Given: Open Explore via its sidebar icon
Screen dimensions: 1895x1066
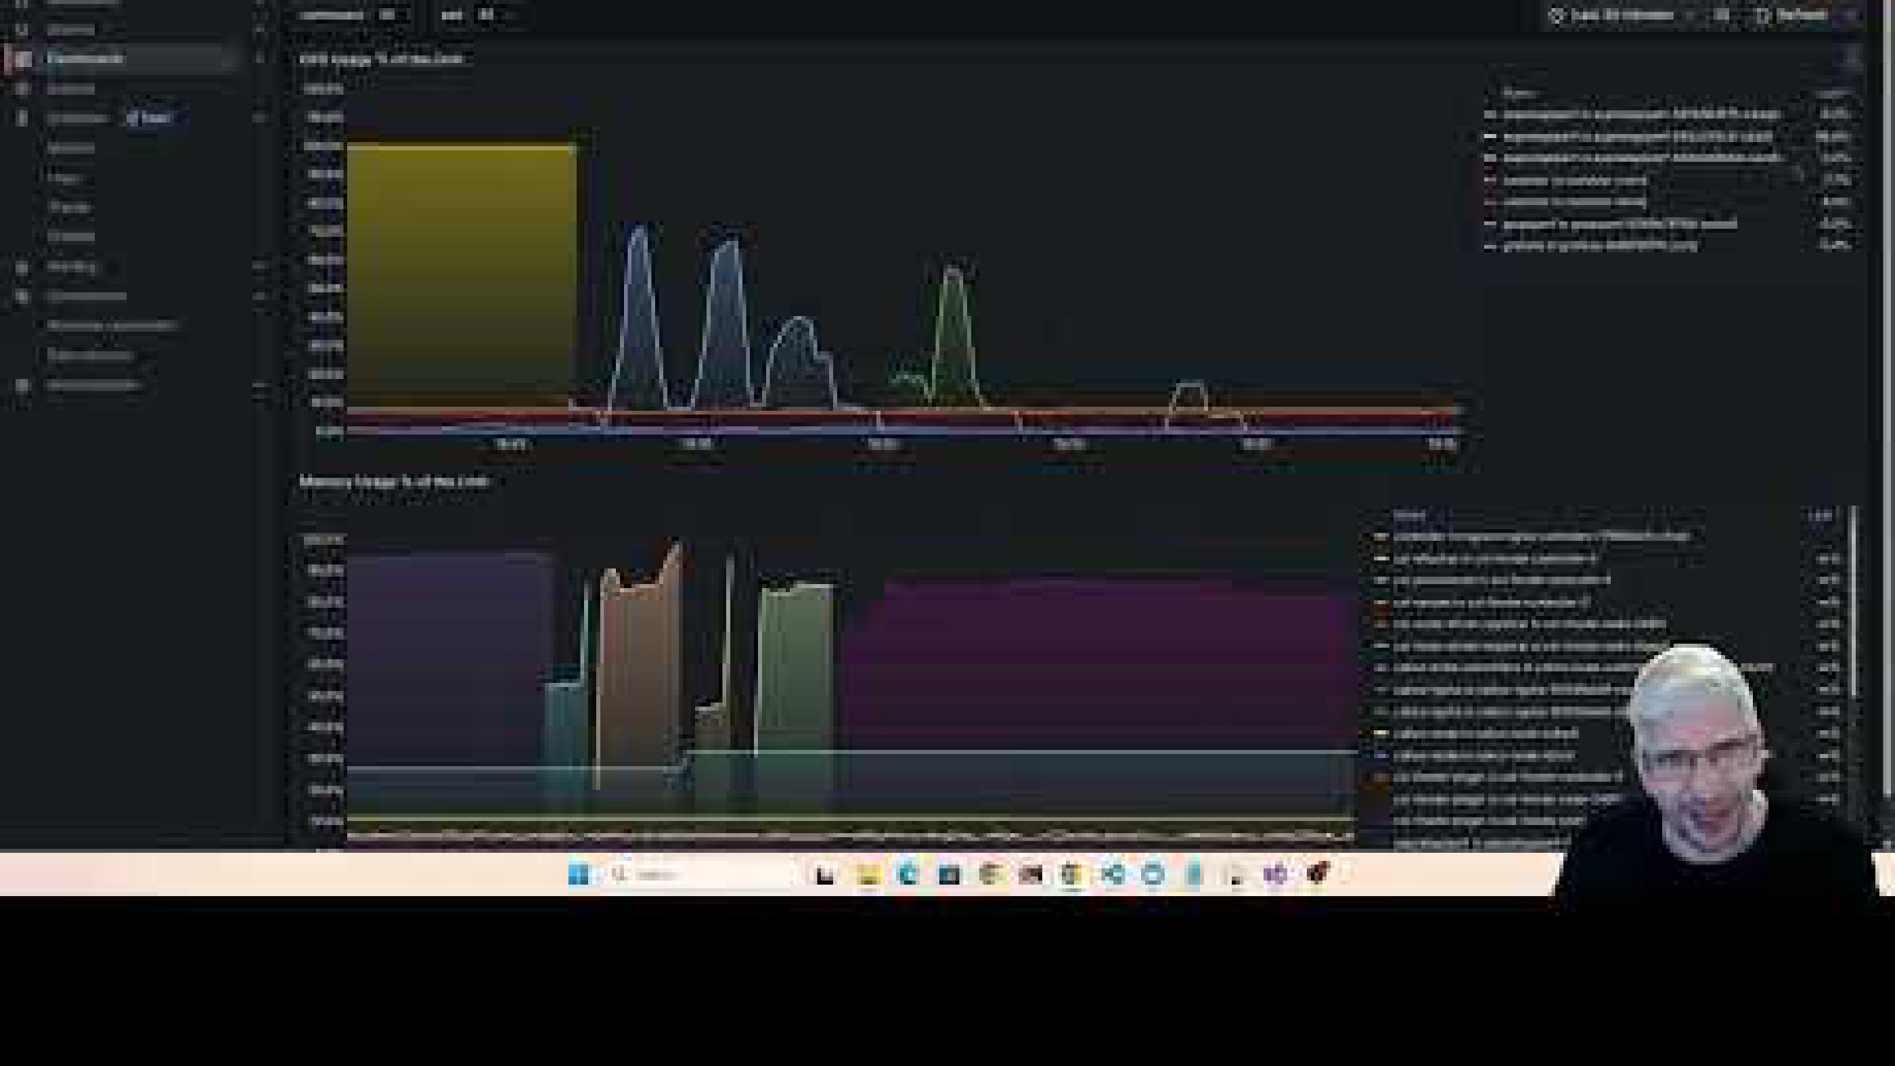Looking at the screenshot, I should (x=22, y=88).
